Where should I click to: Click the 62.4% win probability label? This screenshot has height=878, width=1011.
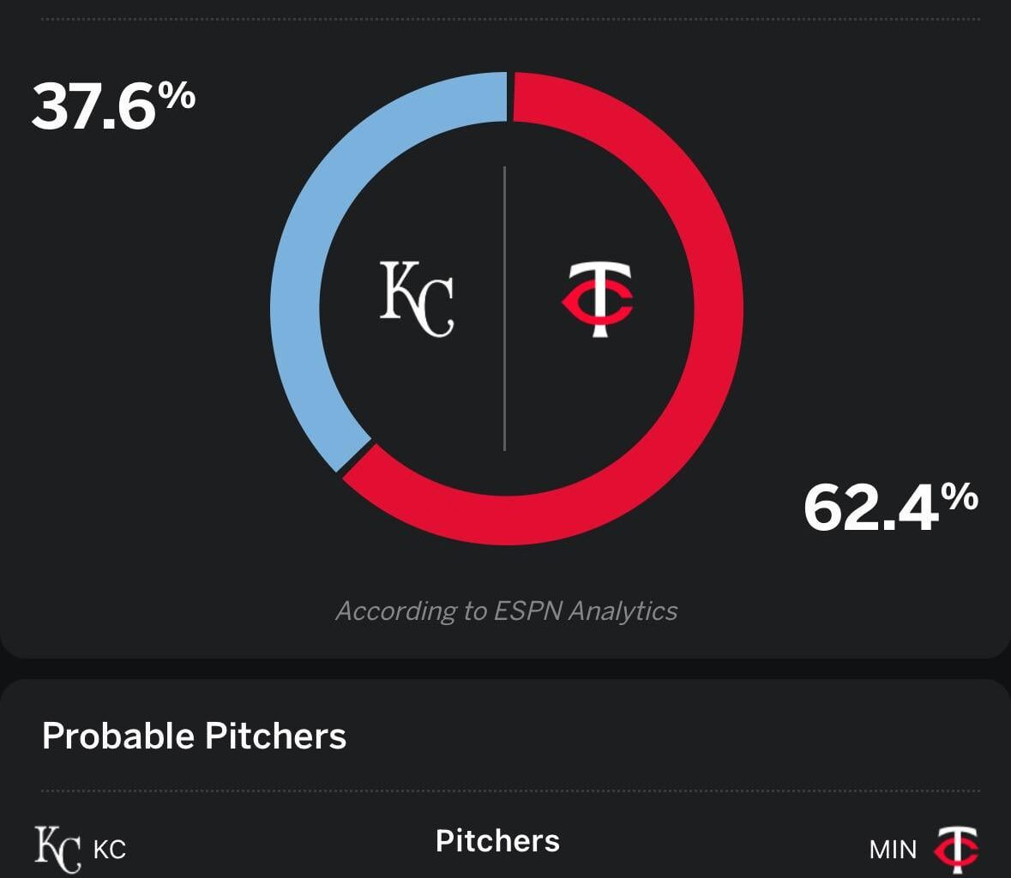(x=892, y=506)
